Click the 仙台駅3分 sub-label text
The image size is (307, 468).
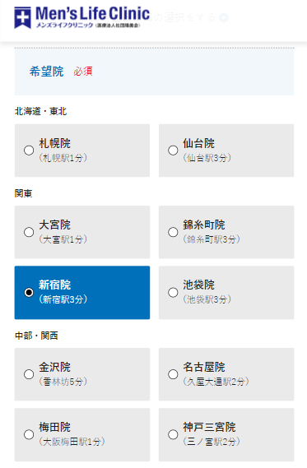point(207,158)
